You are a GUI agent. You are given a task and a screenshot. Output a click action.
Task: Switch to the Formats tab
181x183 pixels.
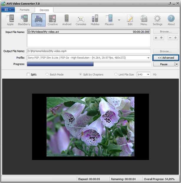[x=24, y=10]
